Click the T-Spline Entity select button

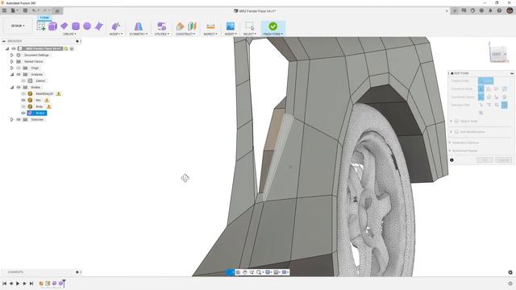point(485,81)
